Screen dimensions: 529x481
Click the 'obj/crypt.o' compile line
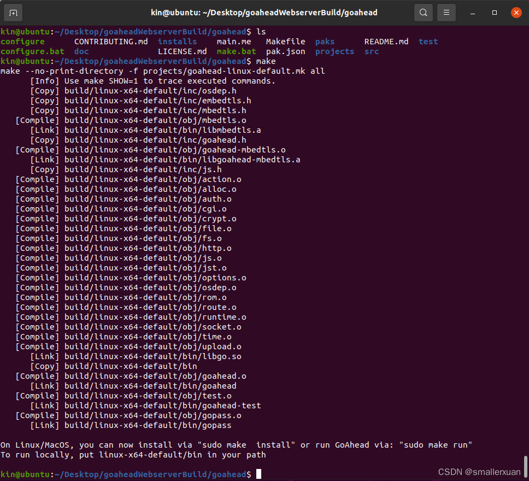(x=126, y=219)
